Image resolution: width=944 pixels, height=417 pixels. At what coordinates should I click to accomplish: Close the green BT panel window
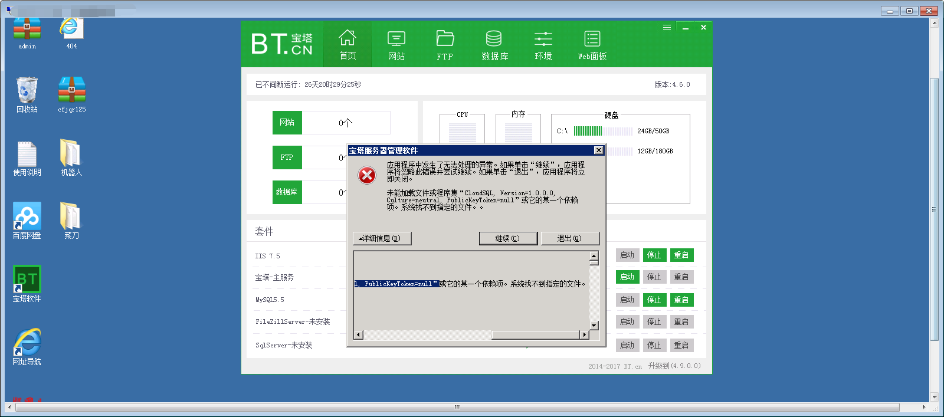pyautogui.click(x=703, y=28)
